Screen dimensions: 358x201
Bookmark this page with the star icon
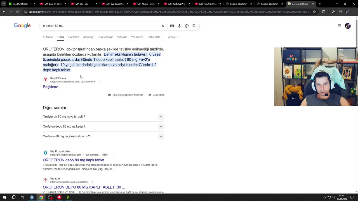[x=314, y=12]
